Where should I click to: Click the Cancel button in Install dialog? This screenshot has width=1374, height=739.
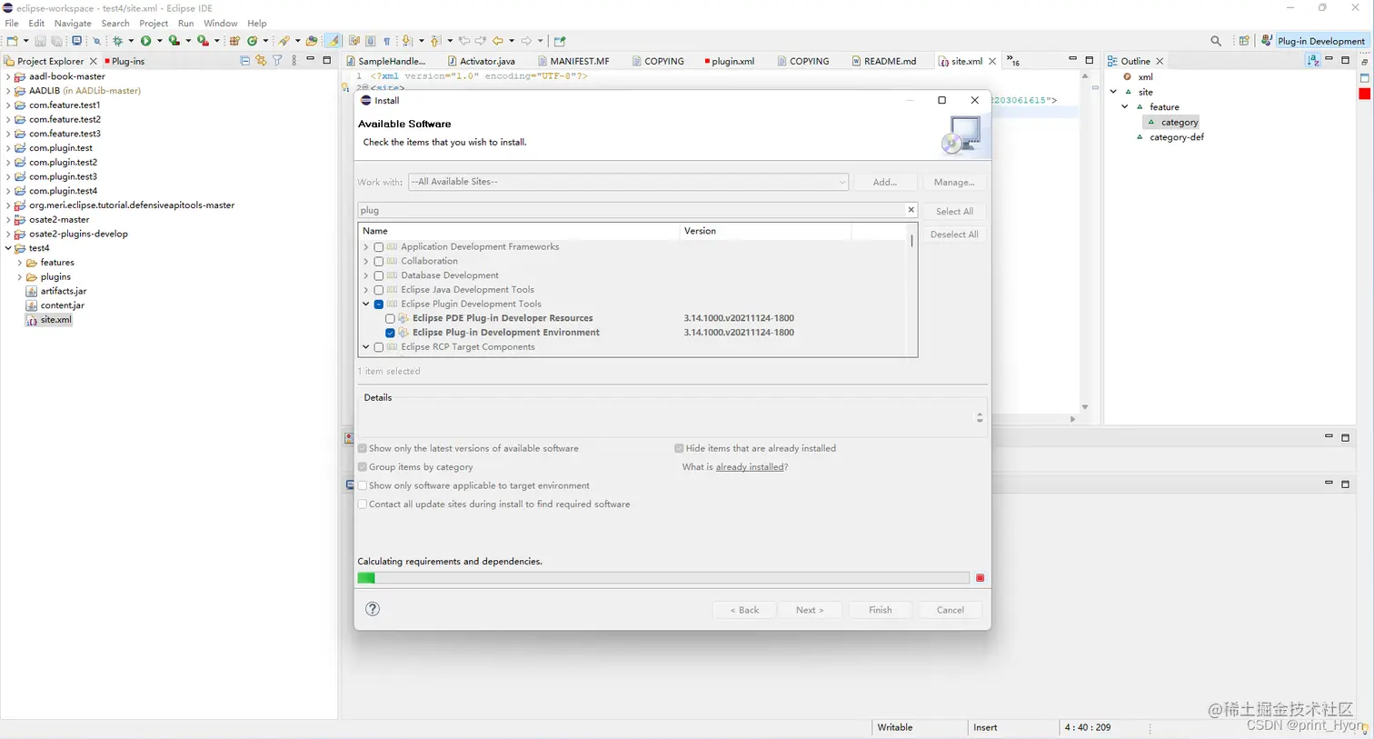pos(951,610)
